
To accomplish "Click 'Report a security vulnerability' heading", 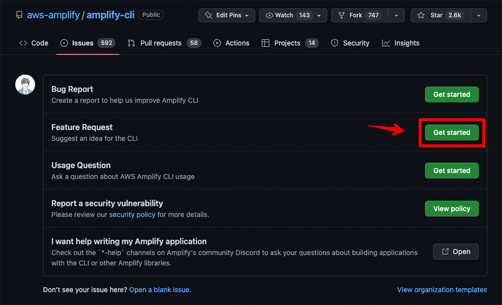I will 107,204.
